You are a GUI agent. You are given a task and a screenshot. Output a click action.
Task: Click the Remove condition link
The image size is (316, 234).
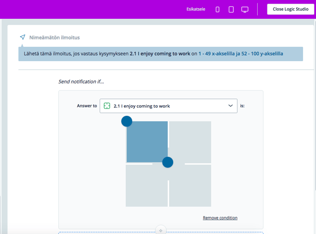tap(220, 218)
